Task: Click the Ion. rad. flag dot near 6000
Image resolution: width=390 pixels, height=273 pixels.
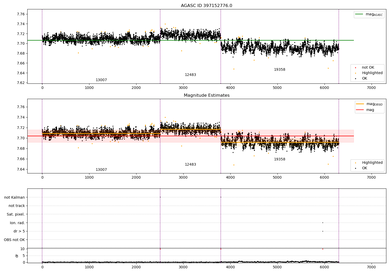Action: [323, 223]
